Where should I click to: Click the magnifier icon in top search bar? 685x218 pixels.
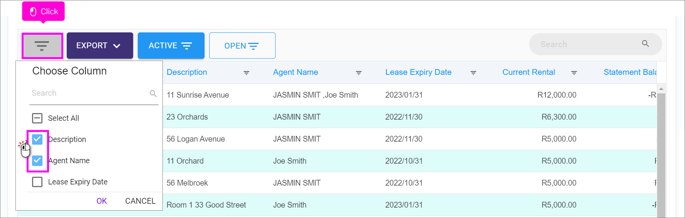pyautogui.click(x=645, y=44)
